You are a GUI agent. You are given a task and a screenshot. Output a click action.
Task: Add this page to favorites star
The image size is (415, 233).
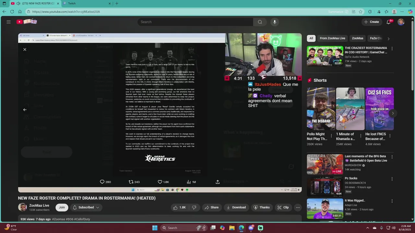361,12
